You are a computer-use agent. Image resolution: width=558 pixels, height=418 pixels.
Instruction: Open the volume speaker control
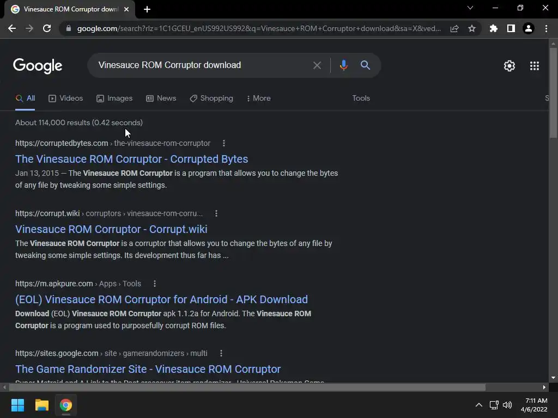click(x=507, y=405)
